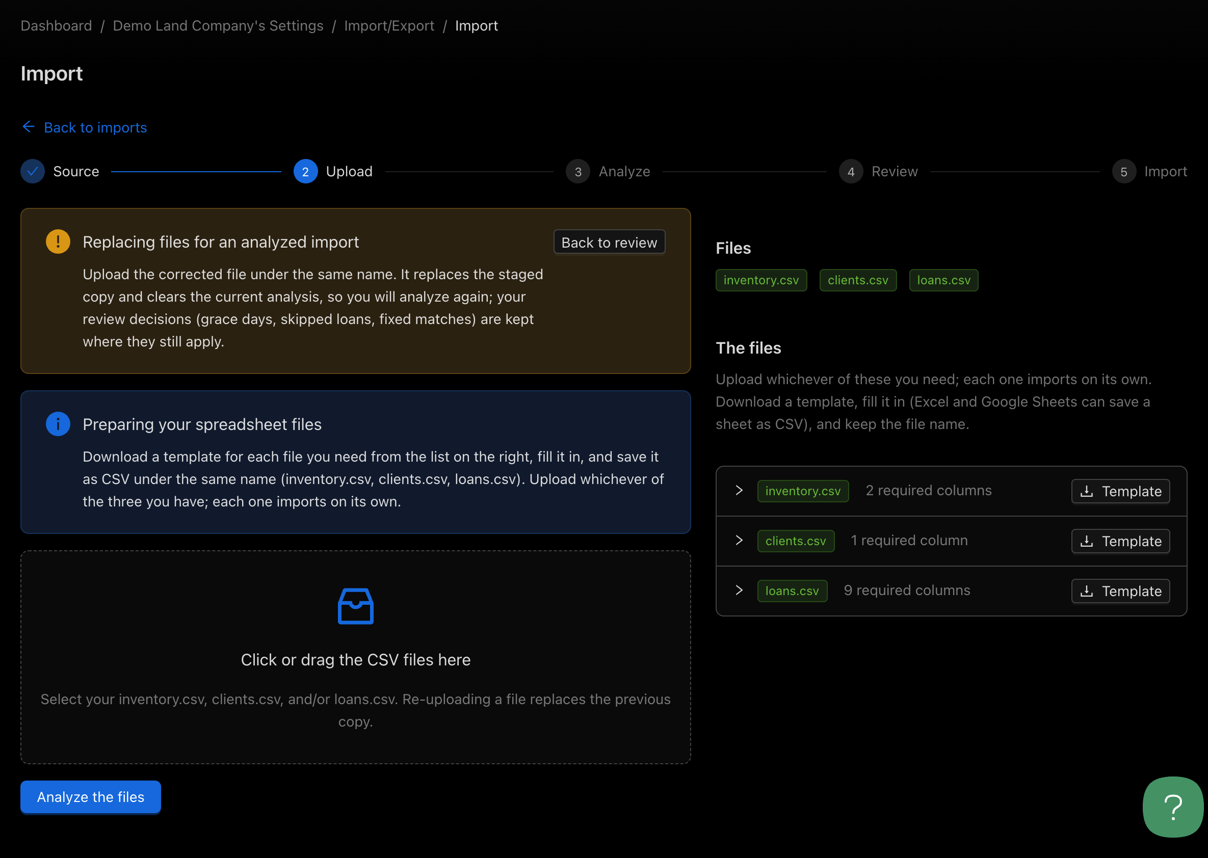1208x858 pixels.
Task: Click clients.csv tag in template list
Action: (x=795, y=541)
